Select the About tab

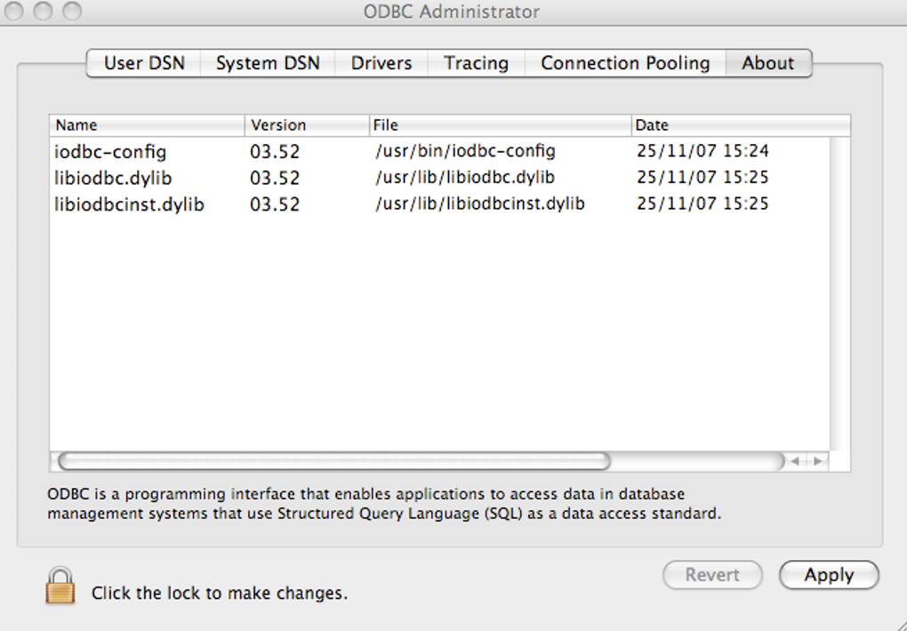coord(767,63)
